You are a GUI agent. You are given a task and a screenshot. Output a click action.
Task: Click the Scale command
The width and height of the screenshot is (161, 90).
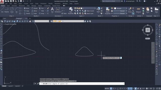pyautogui.click(x=34, y=13)
